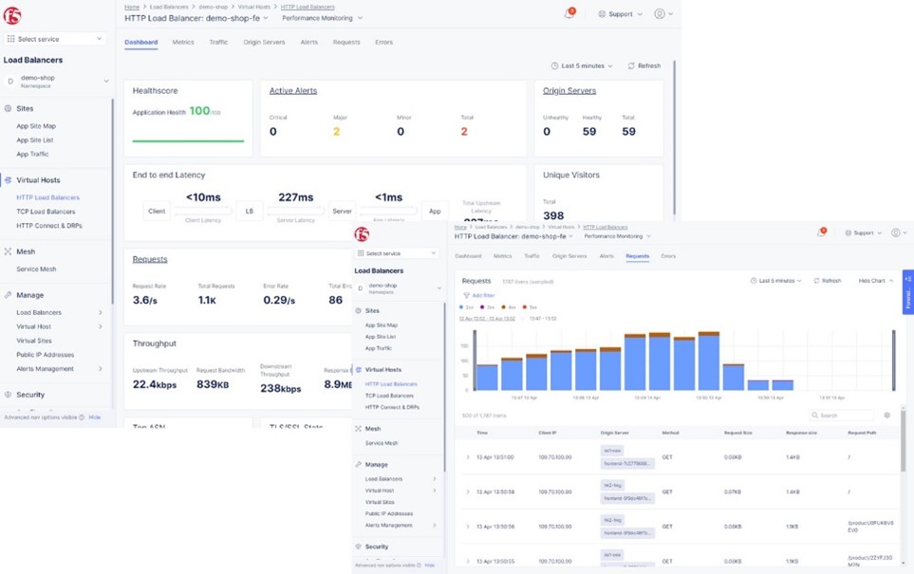Open the notifications bell in the Dashboard window
Screen dimensions: 914x574
click(x=569, y=13)
